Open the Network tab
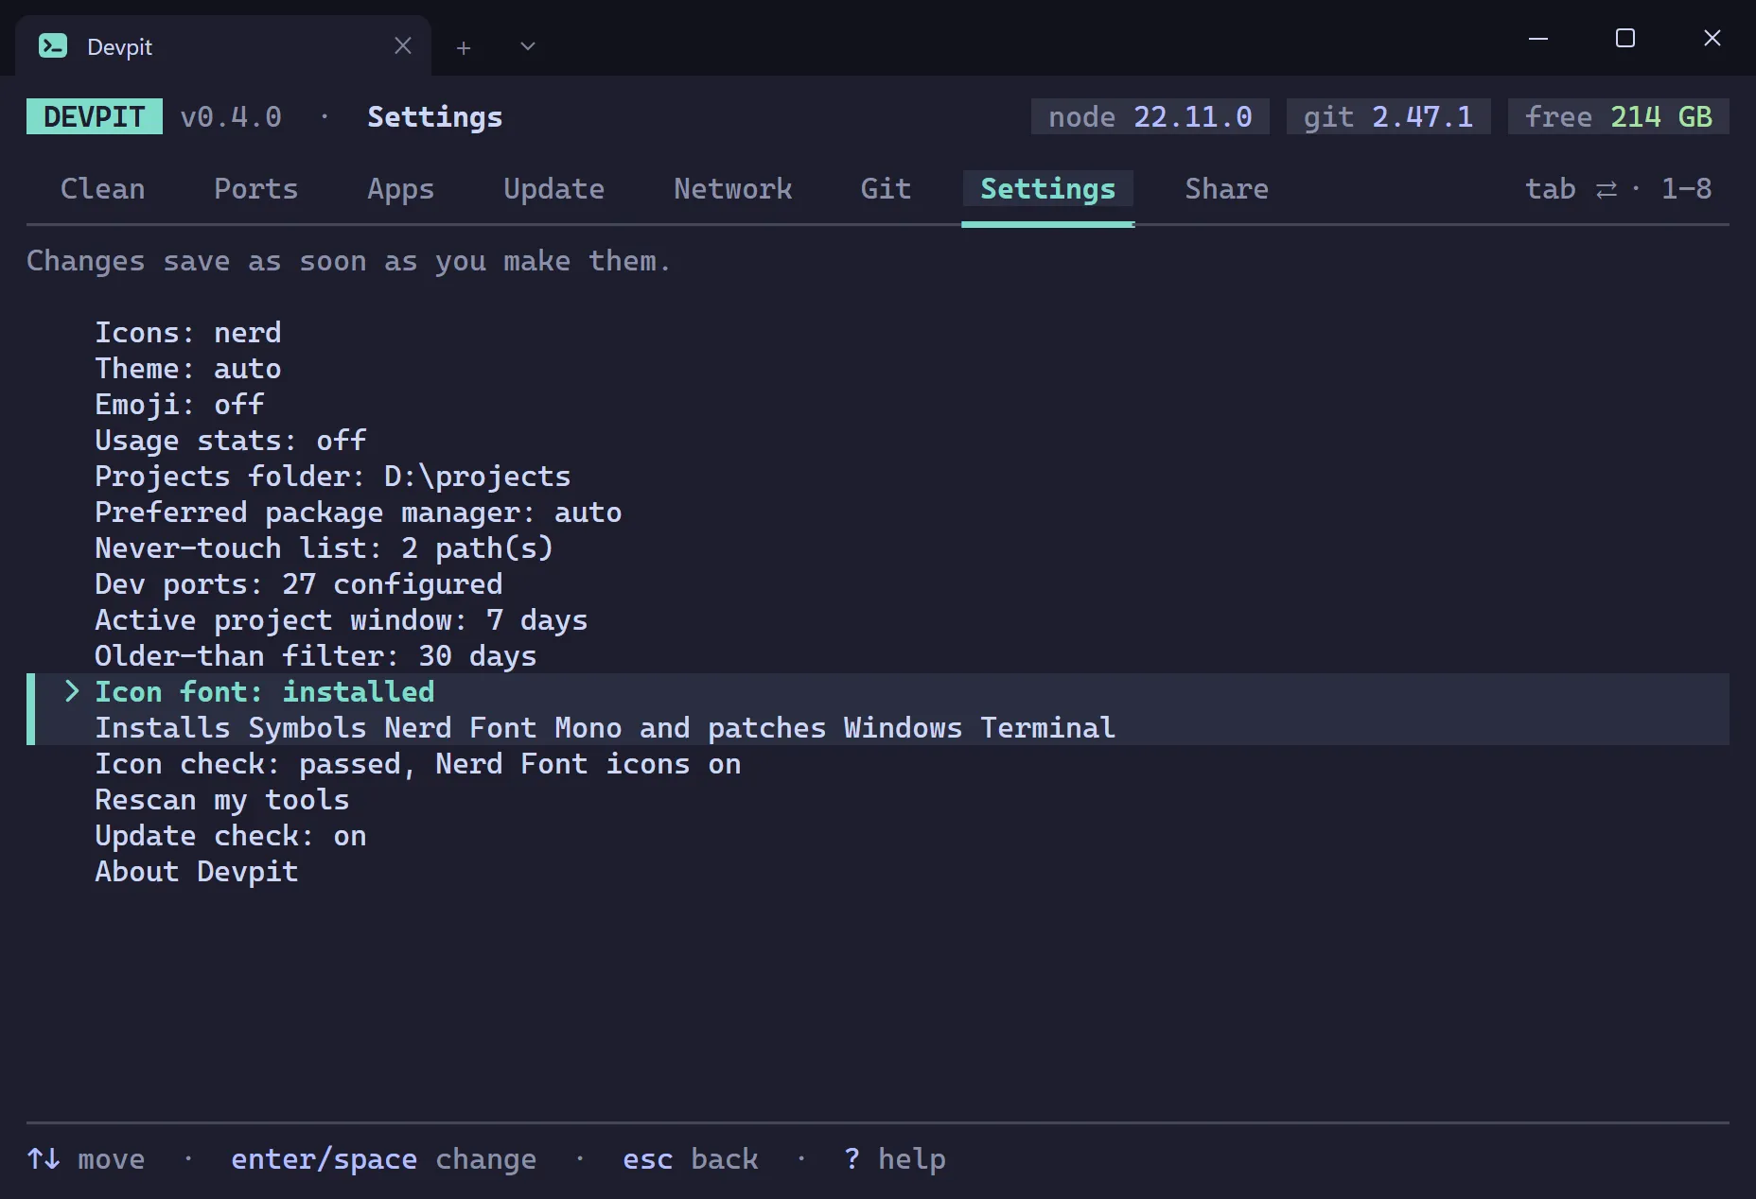The height and width of the screenshot is (1199, 1756). point(733,189)
